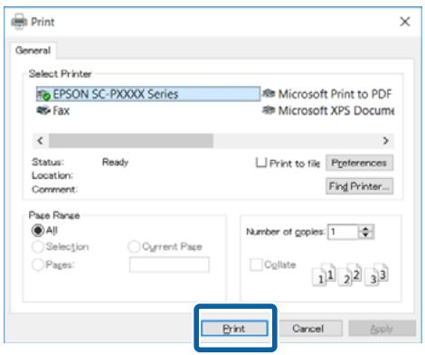Close the Print dialog window
The image size is (425, 355).
click(x=405, y=22)
